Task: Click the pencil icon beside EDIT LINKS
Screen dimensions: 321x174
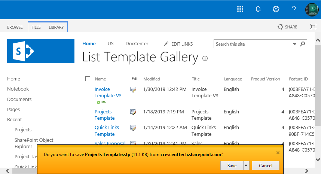Action: (166, 44)
